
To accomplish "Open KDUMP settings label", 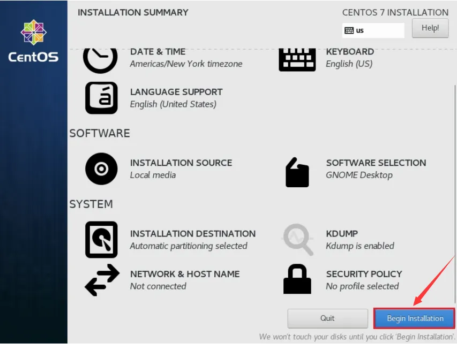I will pos(342,234).
